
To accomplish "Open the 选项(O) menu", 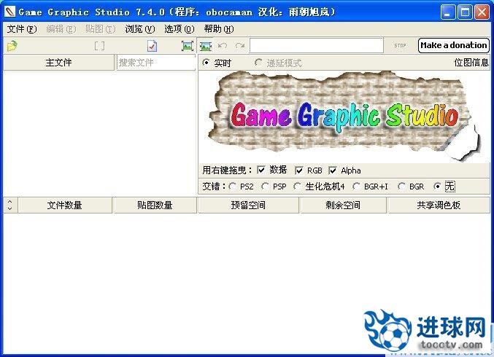I will [x=180, y=29].
